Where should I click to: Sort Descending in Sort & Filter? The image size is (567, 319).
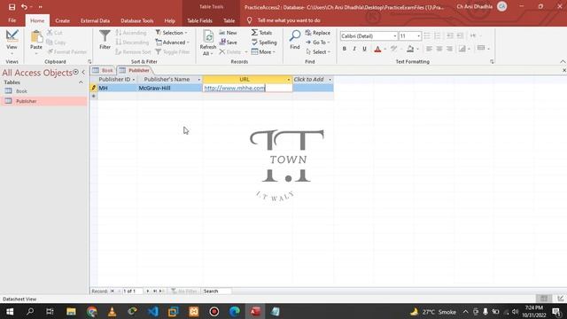pos(132,43)
